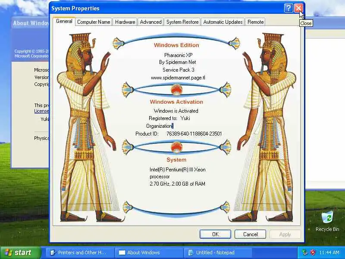Click the Organization label

159,126
